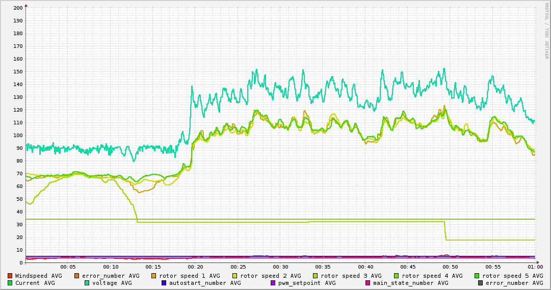Click the red Windspeed AVG legend swatch
Screen dimensions: 551x290
tap(10, 276)
